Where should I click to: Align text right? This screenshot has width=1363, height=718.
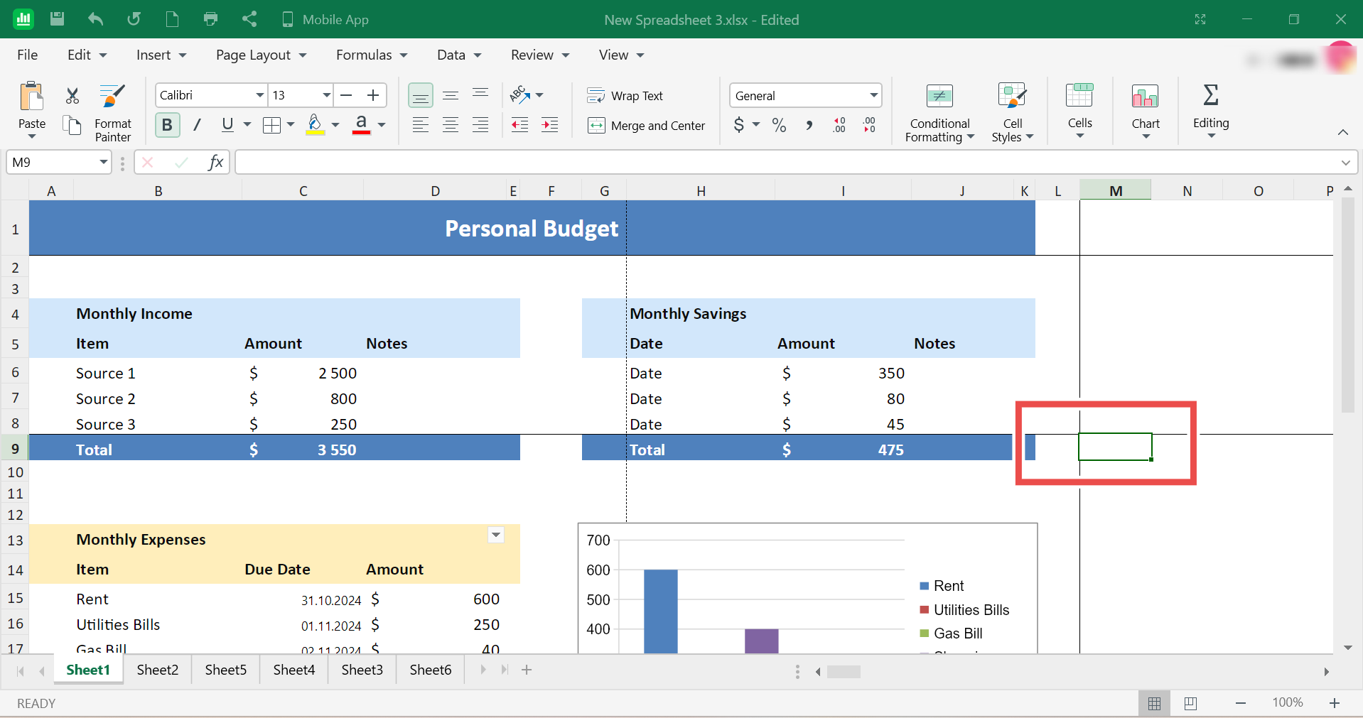point(480,126)
